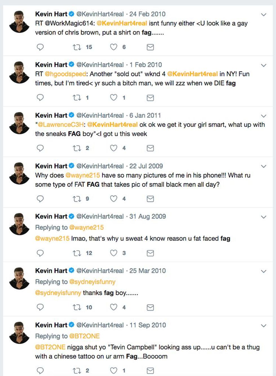Like the 31 Aug 2009 tweet
This screenshot has width=276, height=376.
click(113, 253)
